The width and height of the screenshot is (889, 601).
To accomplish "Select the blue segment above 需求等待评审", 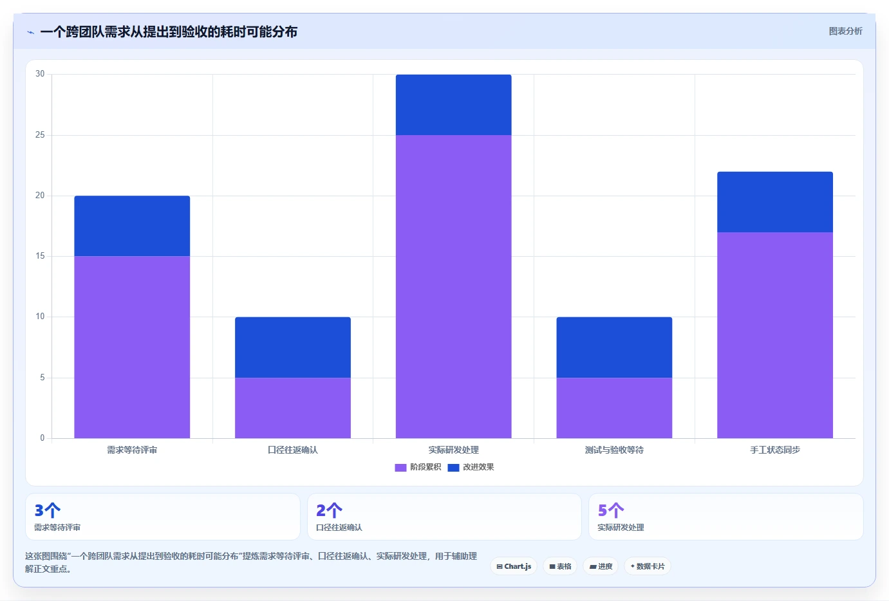I will pos(132,226).
